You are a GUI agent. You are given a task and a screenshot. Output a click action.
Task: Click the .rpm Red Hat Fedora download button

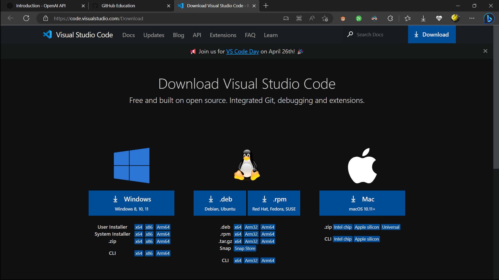(274, 203)
